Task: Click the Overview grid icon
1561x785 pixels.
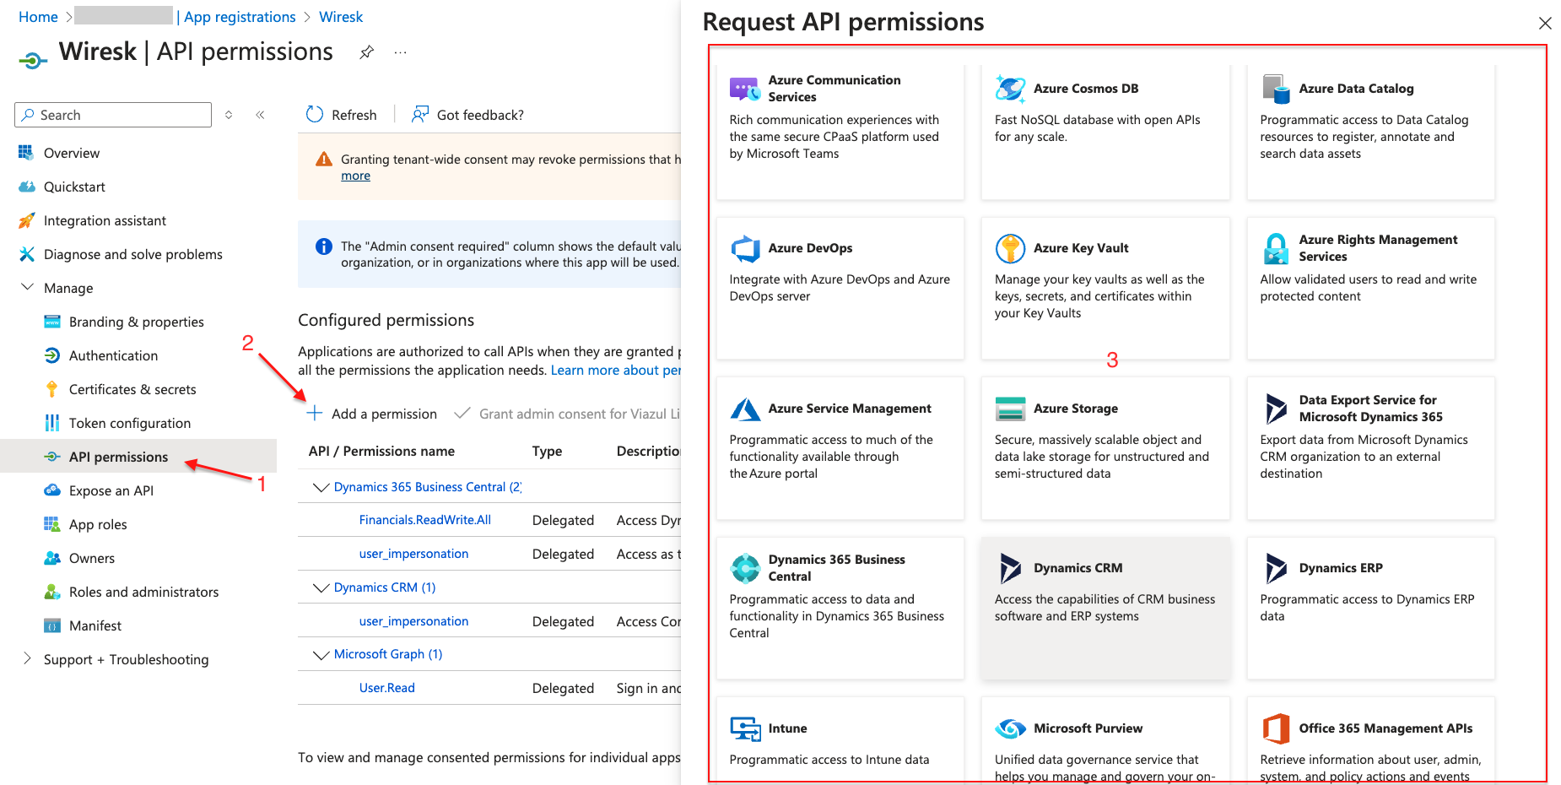Action: (26, 153)
